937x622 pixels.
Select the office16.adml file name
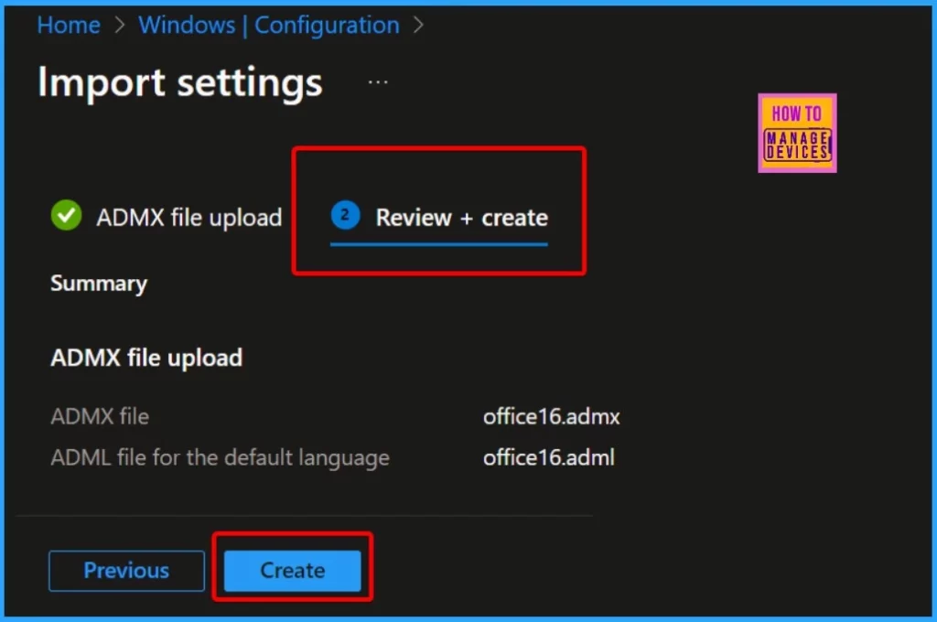point(549,457)
